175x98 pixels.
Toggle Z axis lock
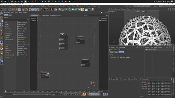[x=37, y=10]
